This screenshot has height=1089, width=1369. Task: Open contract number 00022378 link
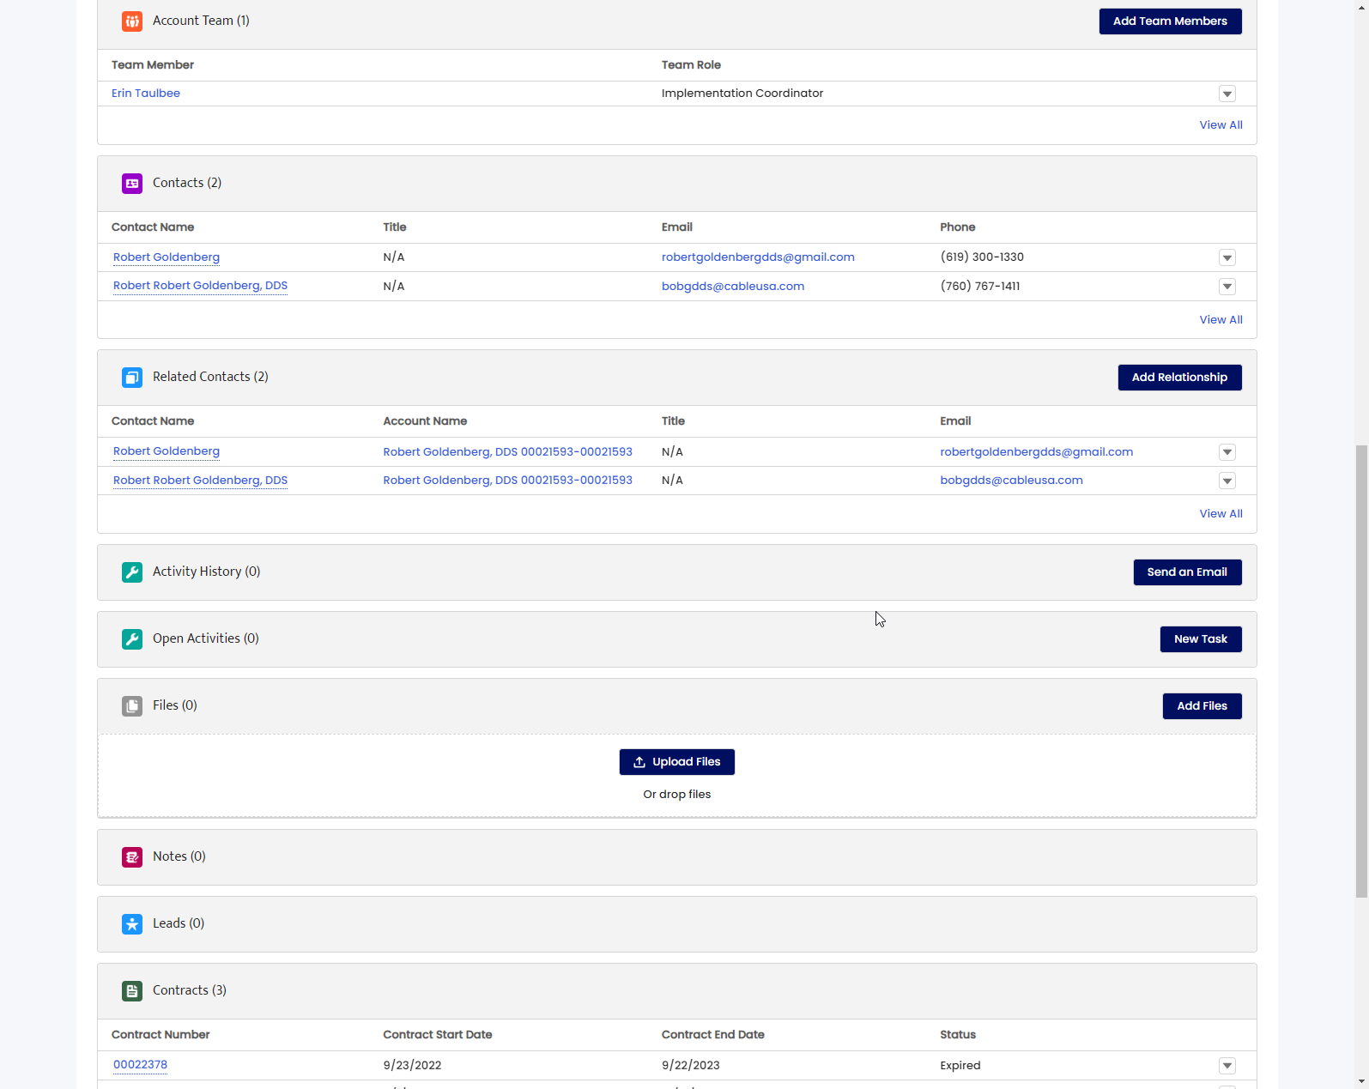[x=140, y=1065]
